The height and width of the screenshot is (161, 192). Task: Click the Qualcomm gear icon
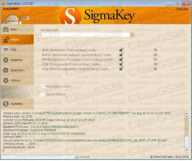(6, 70)
